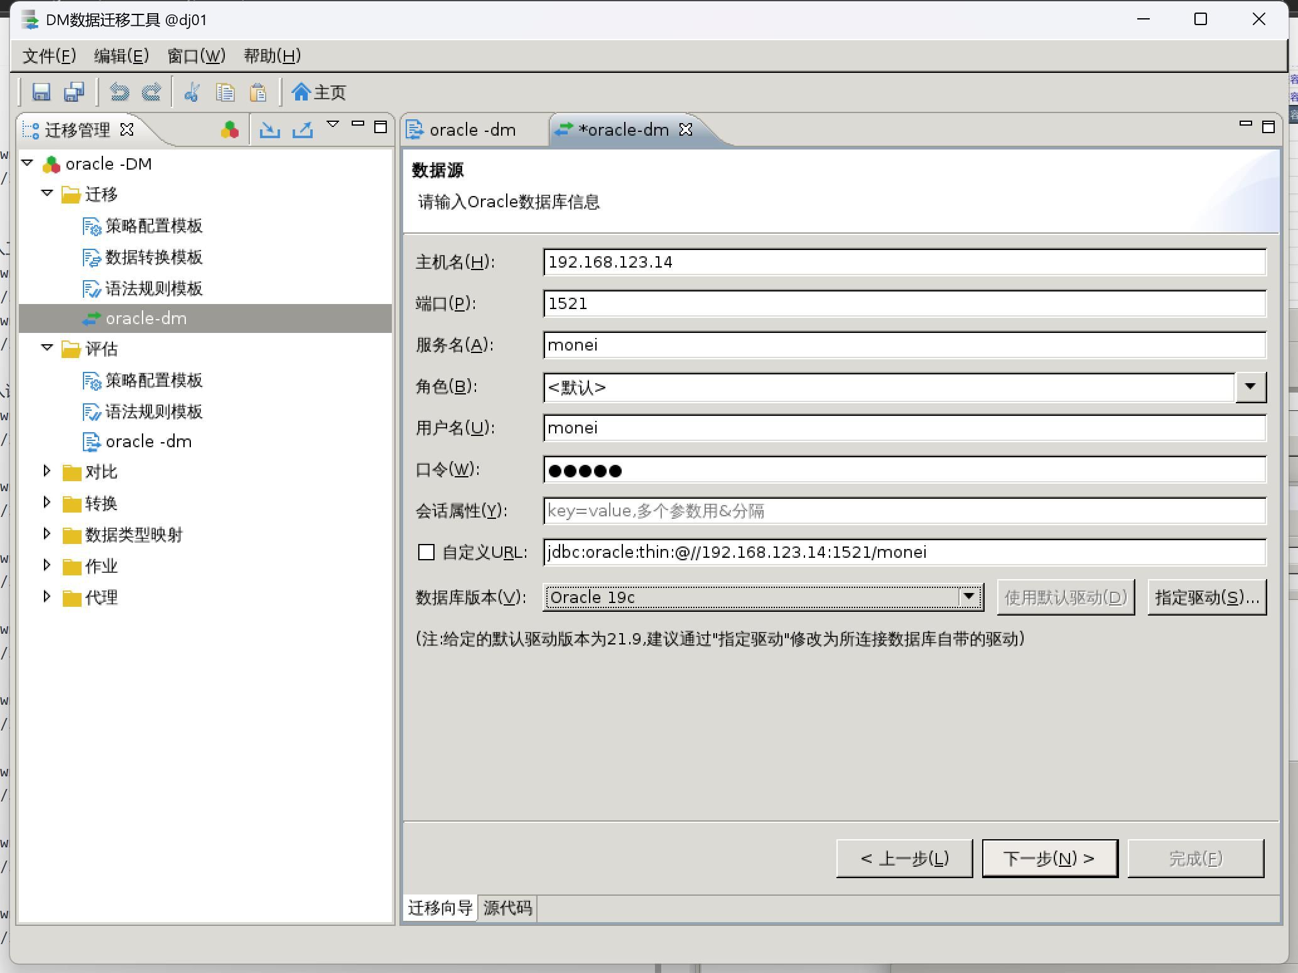Click the 指定驱动(S)... button

click(x=1206, y=597)
